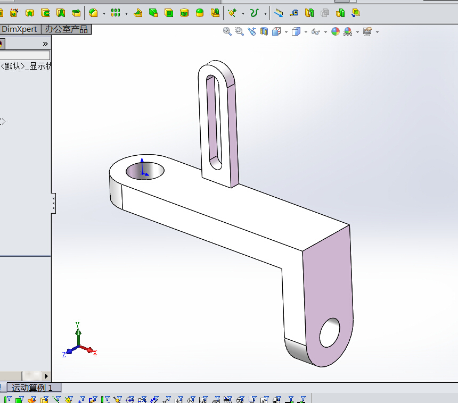Zoom to fit the model
Image resolution: width=458 pixels, height=403 pixels.
click(x=227, y=31)
